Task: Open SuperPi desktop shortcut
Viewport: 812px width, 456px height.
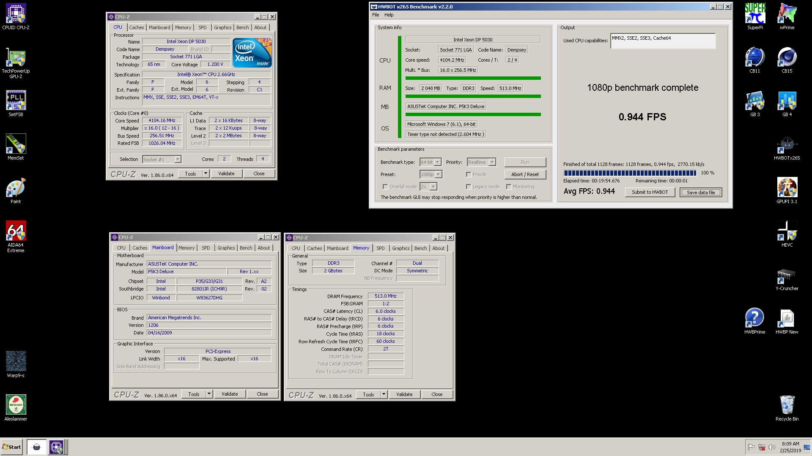Action: click(x=755, y=16)
